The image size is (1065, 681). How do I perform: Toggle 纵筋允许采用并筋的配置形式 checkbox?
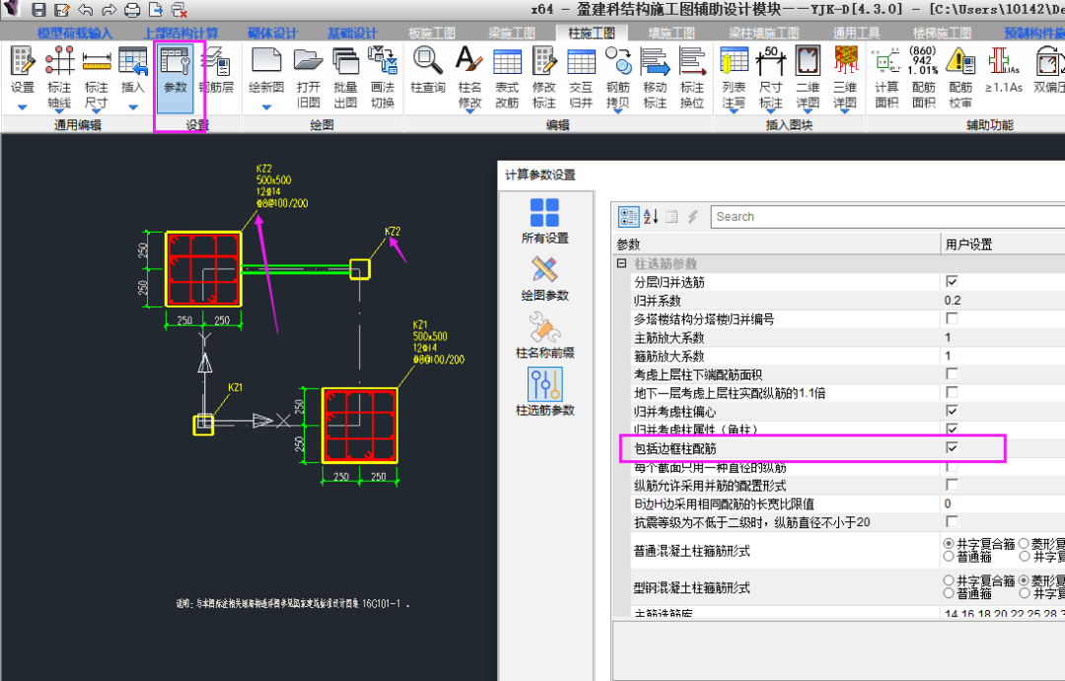952,485
